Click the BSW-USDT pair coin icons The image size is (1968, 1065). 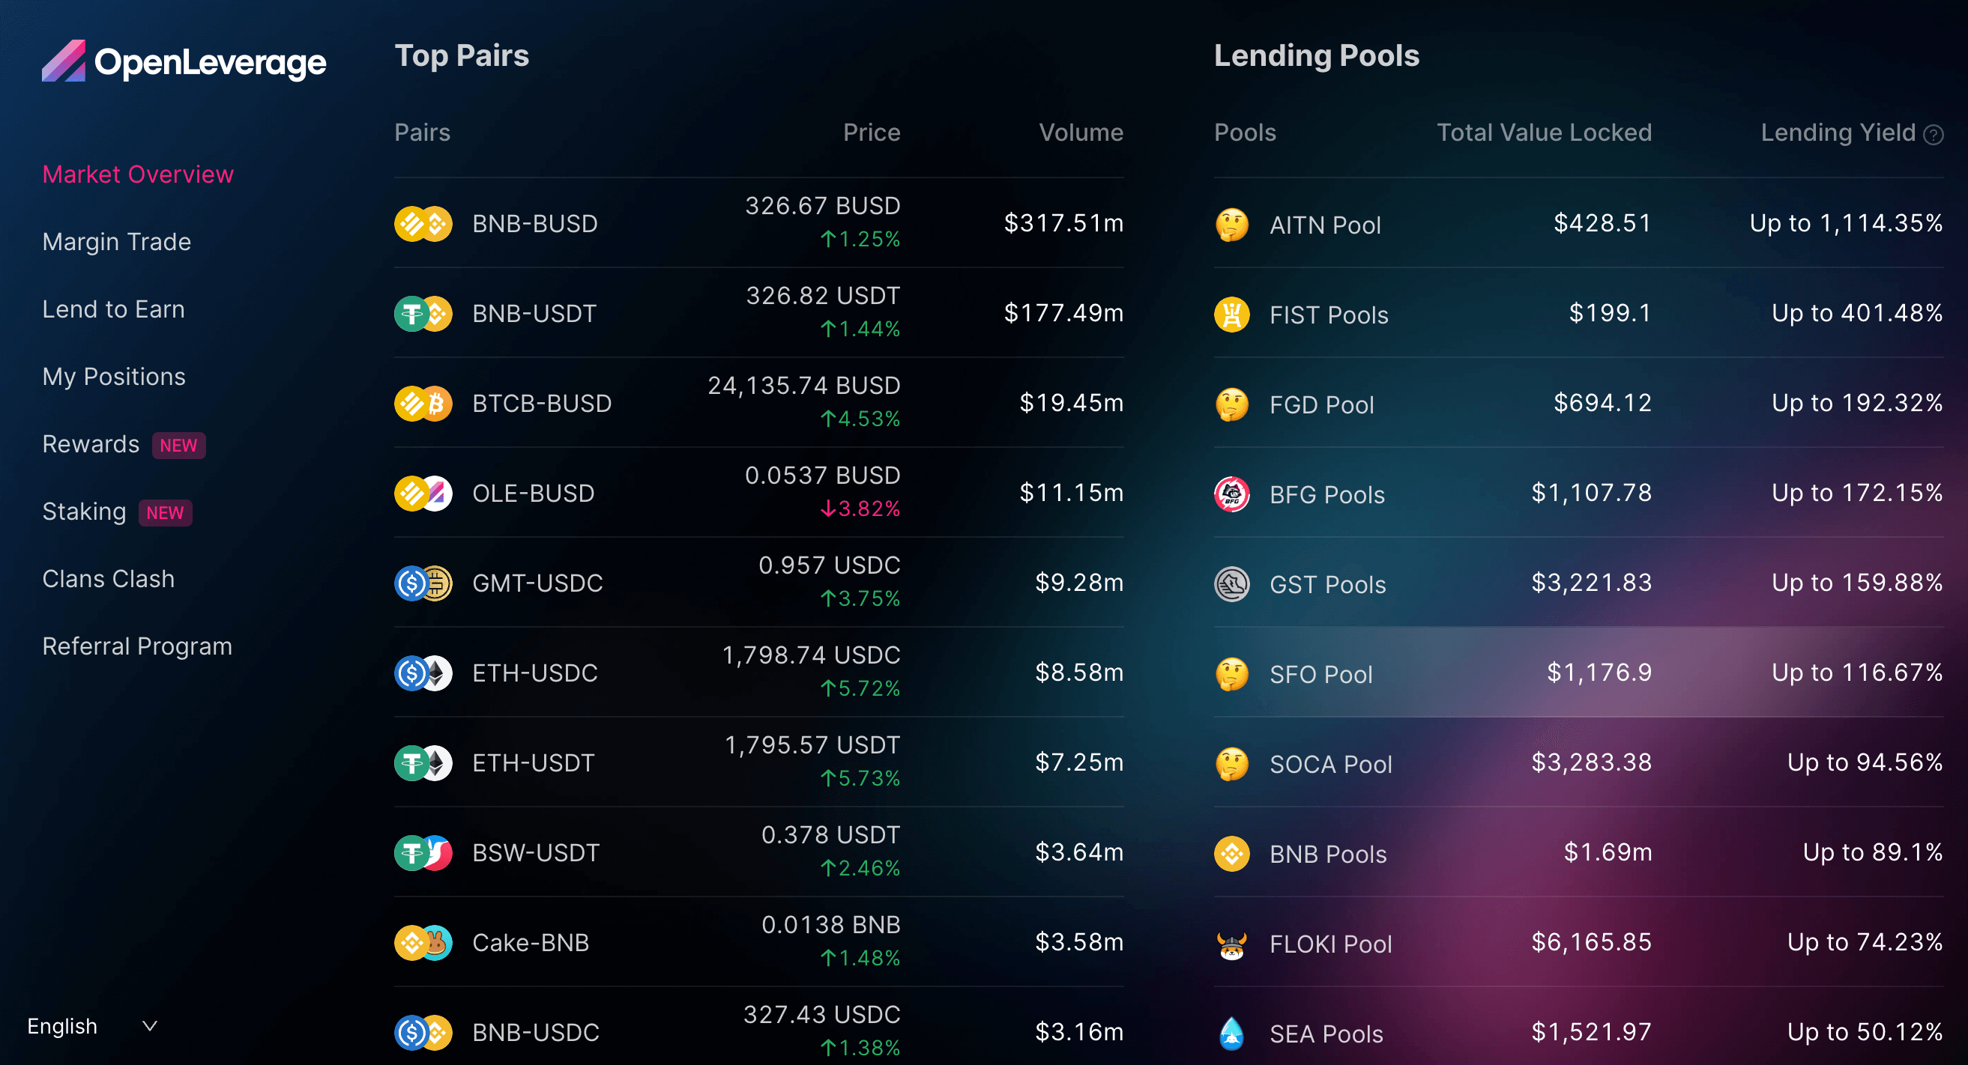pos(423,853)
